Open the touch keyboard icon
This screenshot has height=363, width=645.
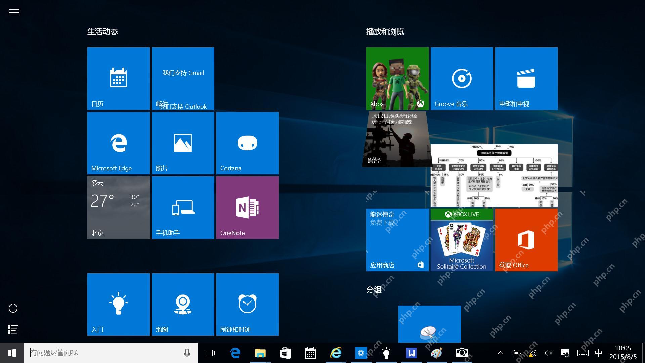click(x=583, y=353)
